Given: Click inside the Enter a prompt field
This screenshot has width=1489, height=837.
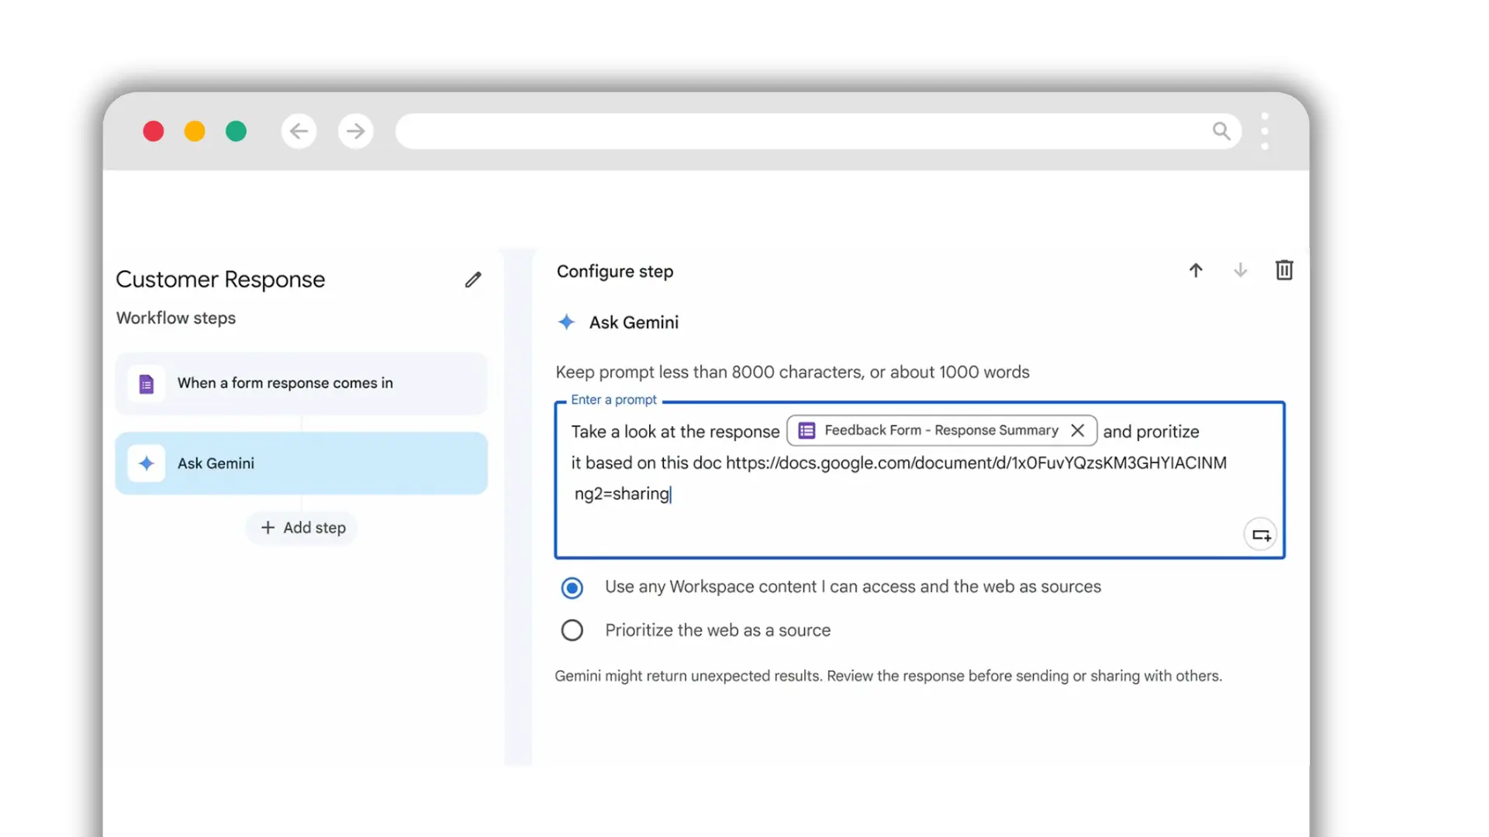Looking at the screenshot, I should tap(920, 480).
